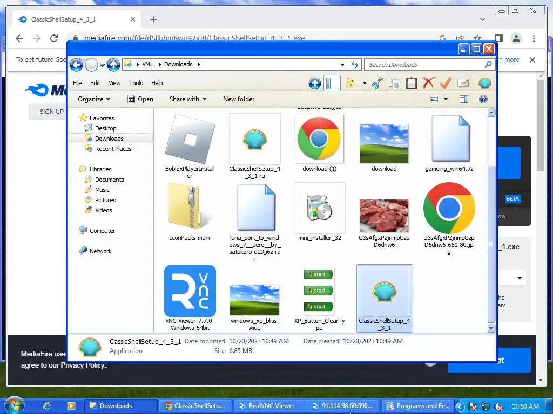Click the Change your view icon

click(x=435, y=99)
